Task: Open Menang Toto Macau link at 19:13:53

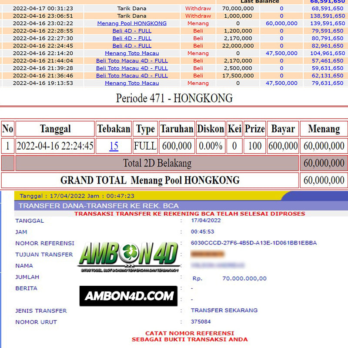Action: [x=132, y=83]
